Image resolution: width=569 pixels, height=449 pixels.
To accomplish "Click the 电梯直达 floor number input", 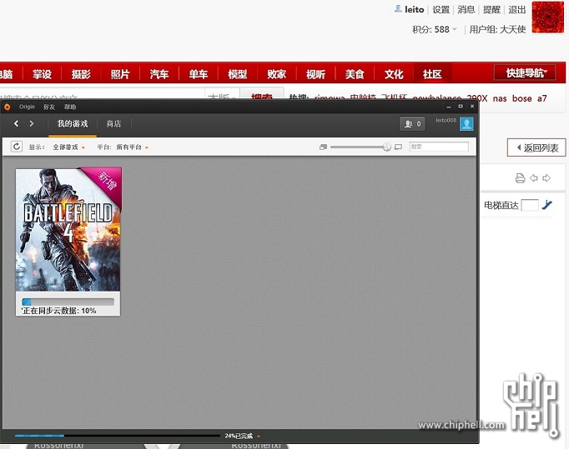I will (x=530, y=205).
